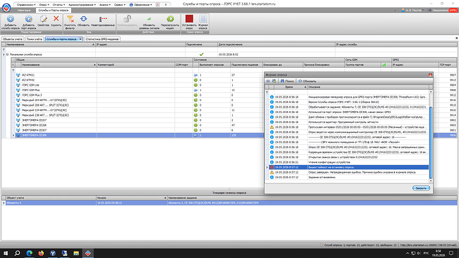Click the Обновить icon in the Вид ribbon group
The height and width of the screenshot is (258, 459).
[83, 19]
